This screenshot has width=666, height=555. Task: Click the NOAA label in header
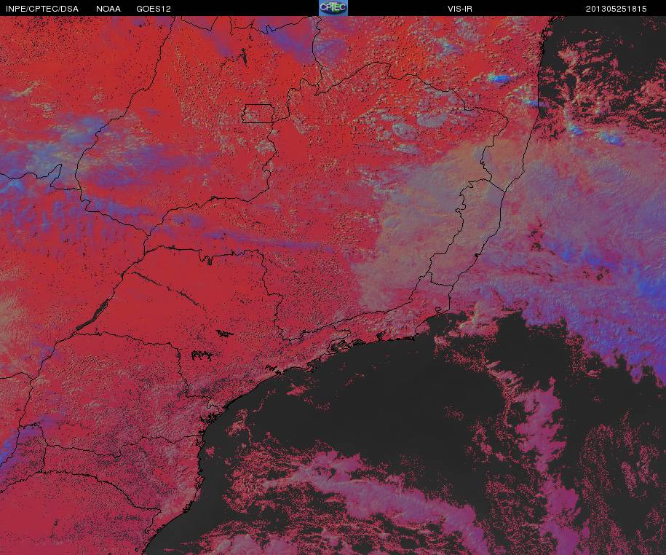108,9
